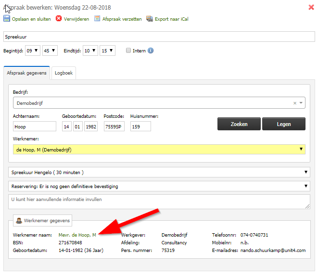Open the Eindtijd minutes dropdown
Screen dimensions: 318x277
107,50
